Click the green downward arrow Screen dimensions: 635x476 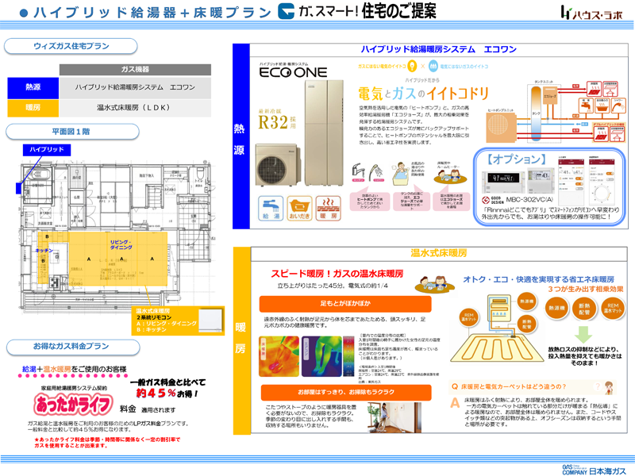583,334
